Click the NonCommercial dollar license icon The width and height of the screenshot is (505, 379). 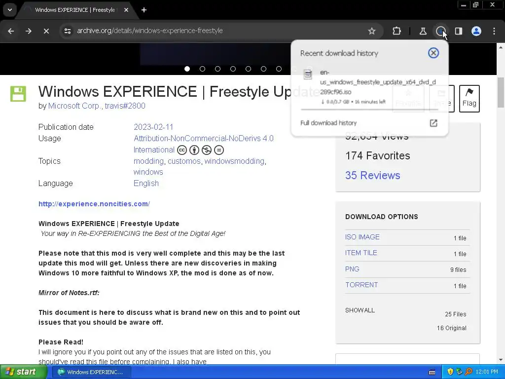(207, 150)
